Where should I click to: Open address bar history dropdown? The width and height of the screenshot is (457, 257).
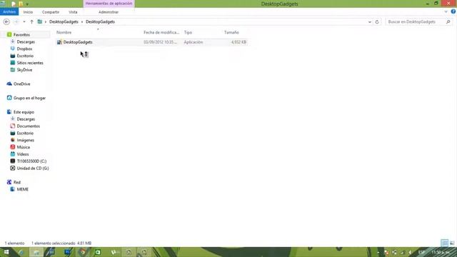coord(370,22)
